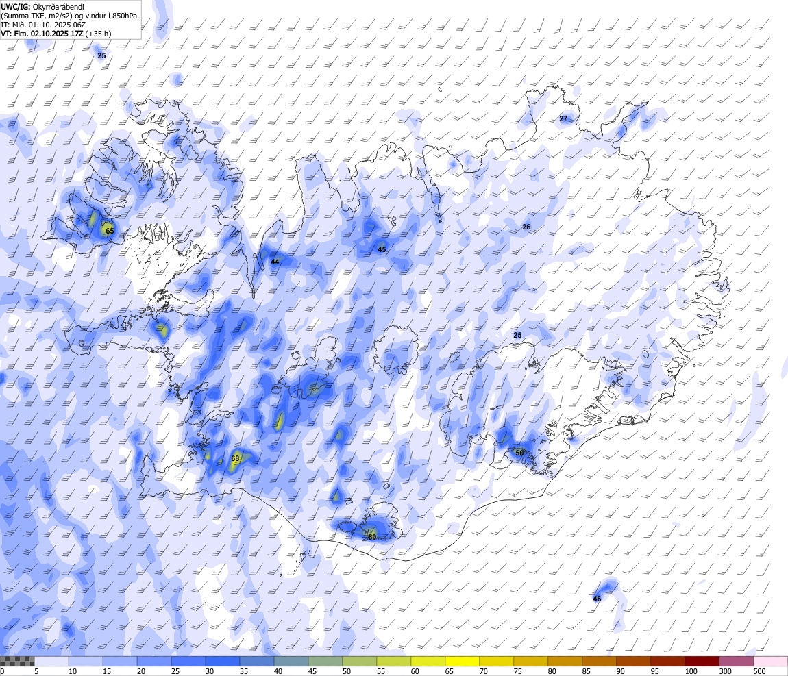Select the orange legend swatch between 80 and 85
788x676 pixels.
pyautogui.click(x=565, y=661)
